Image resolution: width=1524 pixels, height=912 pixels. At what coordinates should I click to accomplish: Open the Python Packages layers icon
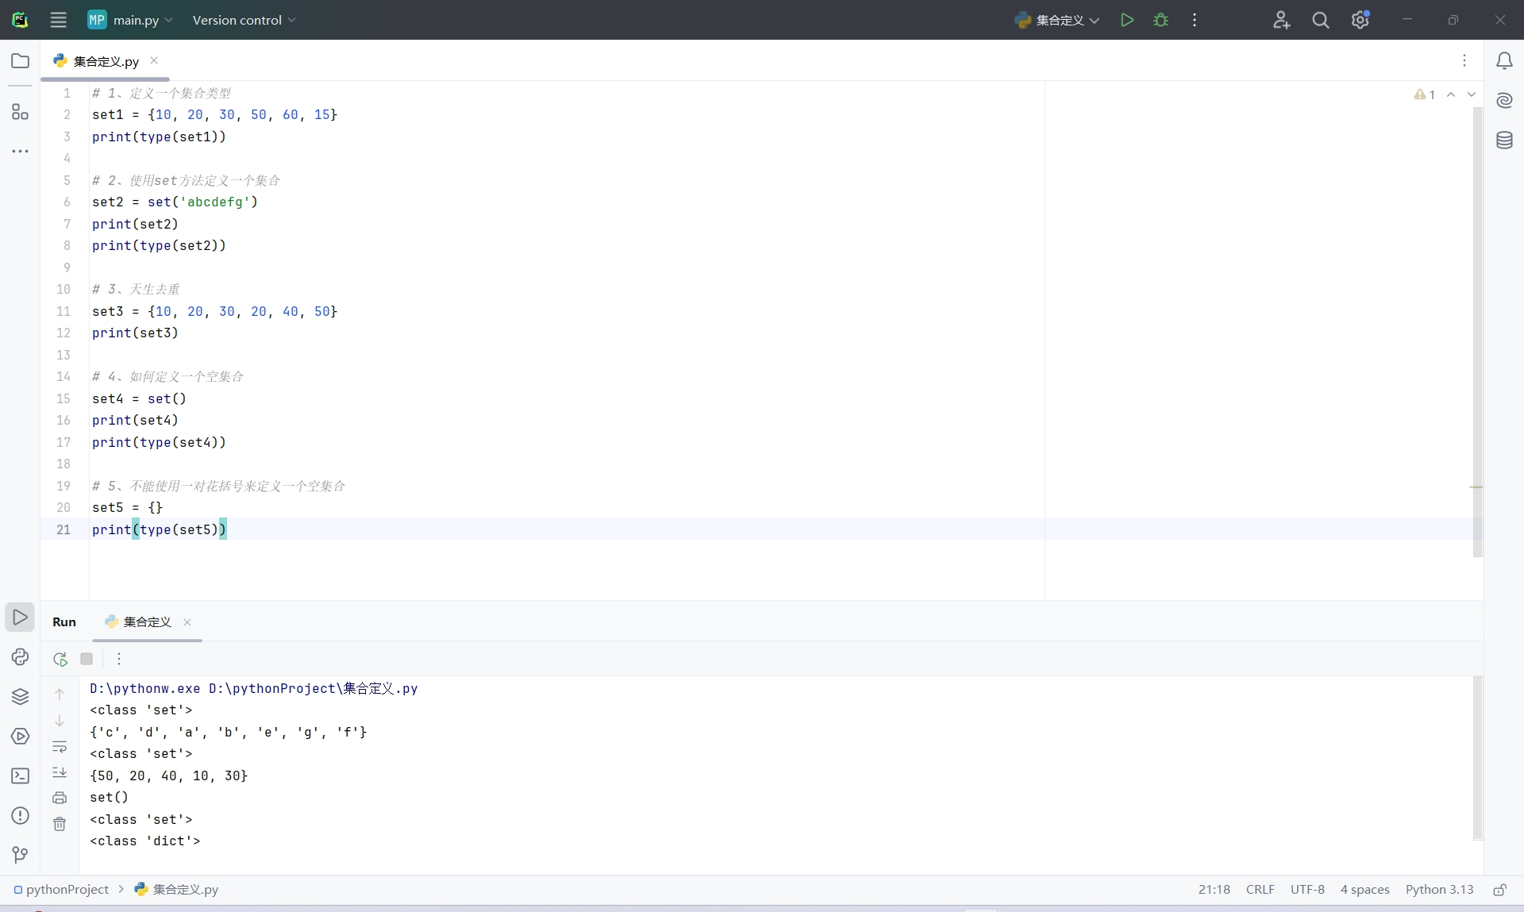point(20,696)
